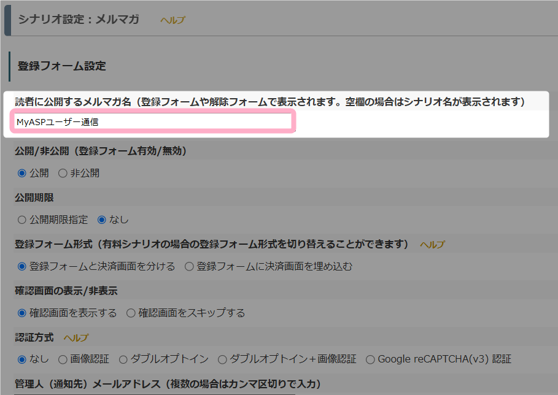Screen dimensions: 558x395
Task: Open ヘルプ link beside 登録フォーム形式
Action: [432, 245]
